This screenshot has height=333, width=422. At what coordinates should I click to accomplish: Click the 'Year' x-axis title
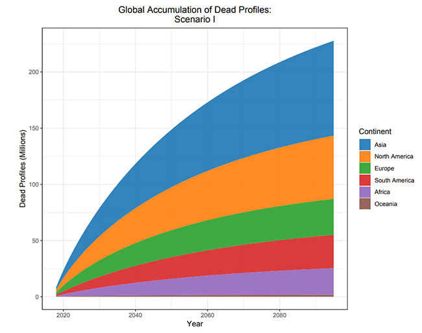[x=195, y=323]
